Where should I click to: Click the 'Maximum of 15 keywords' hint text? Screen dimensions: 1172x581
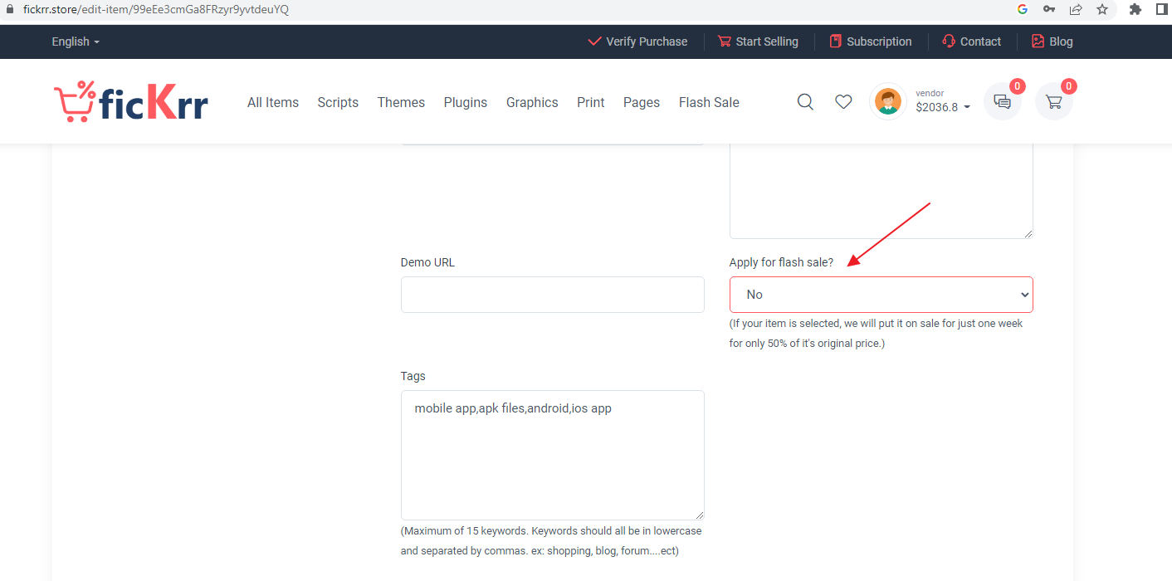(x=551, y=540)
